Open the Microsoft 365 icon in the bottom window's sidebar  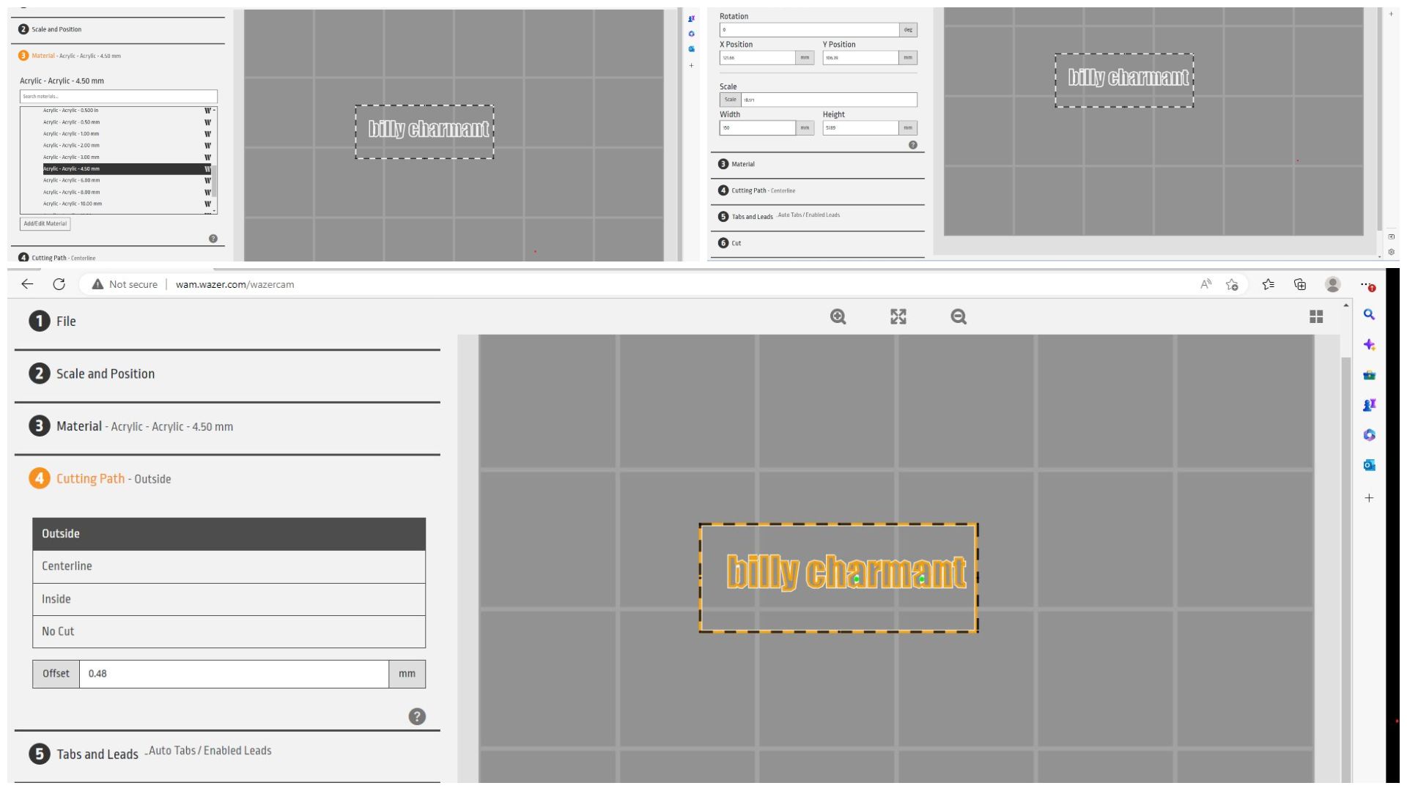(1369, 435)
